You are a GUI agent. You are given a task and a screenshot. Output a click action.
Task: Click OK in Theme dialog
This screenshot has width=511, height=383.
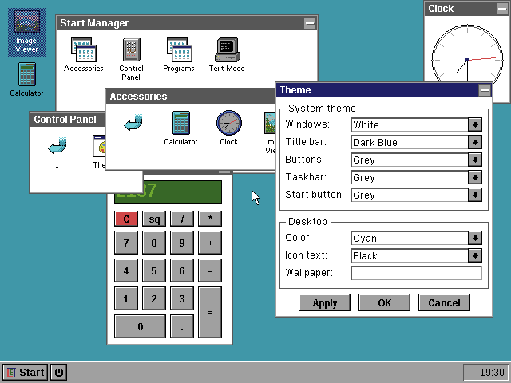[x=385, y=302]
